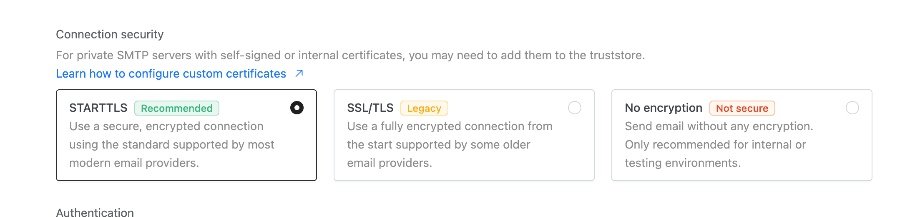The image size is (920, 217).
Task: Click the SSL/TLS option title
Action: [370, 108]
